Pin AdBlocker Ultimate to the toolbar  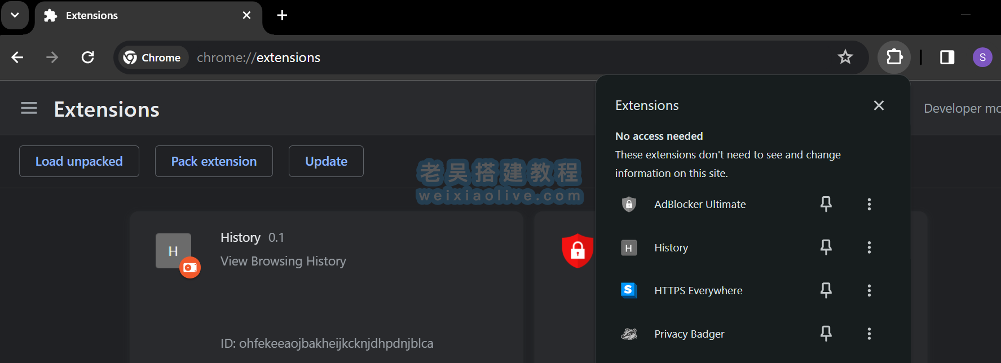tap(826, 204)
